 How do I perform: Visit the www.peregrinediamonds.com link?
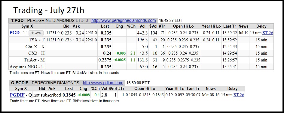124,21
